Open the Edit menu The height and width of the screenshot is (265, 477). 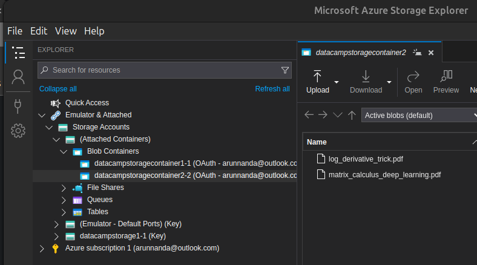[x=39, y=31]
